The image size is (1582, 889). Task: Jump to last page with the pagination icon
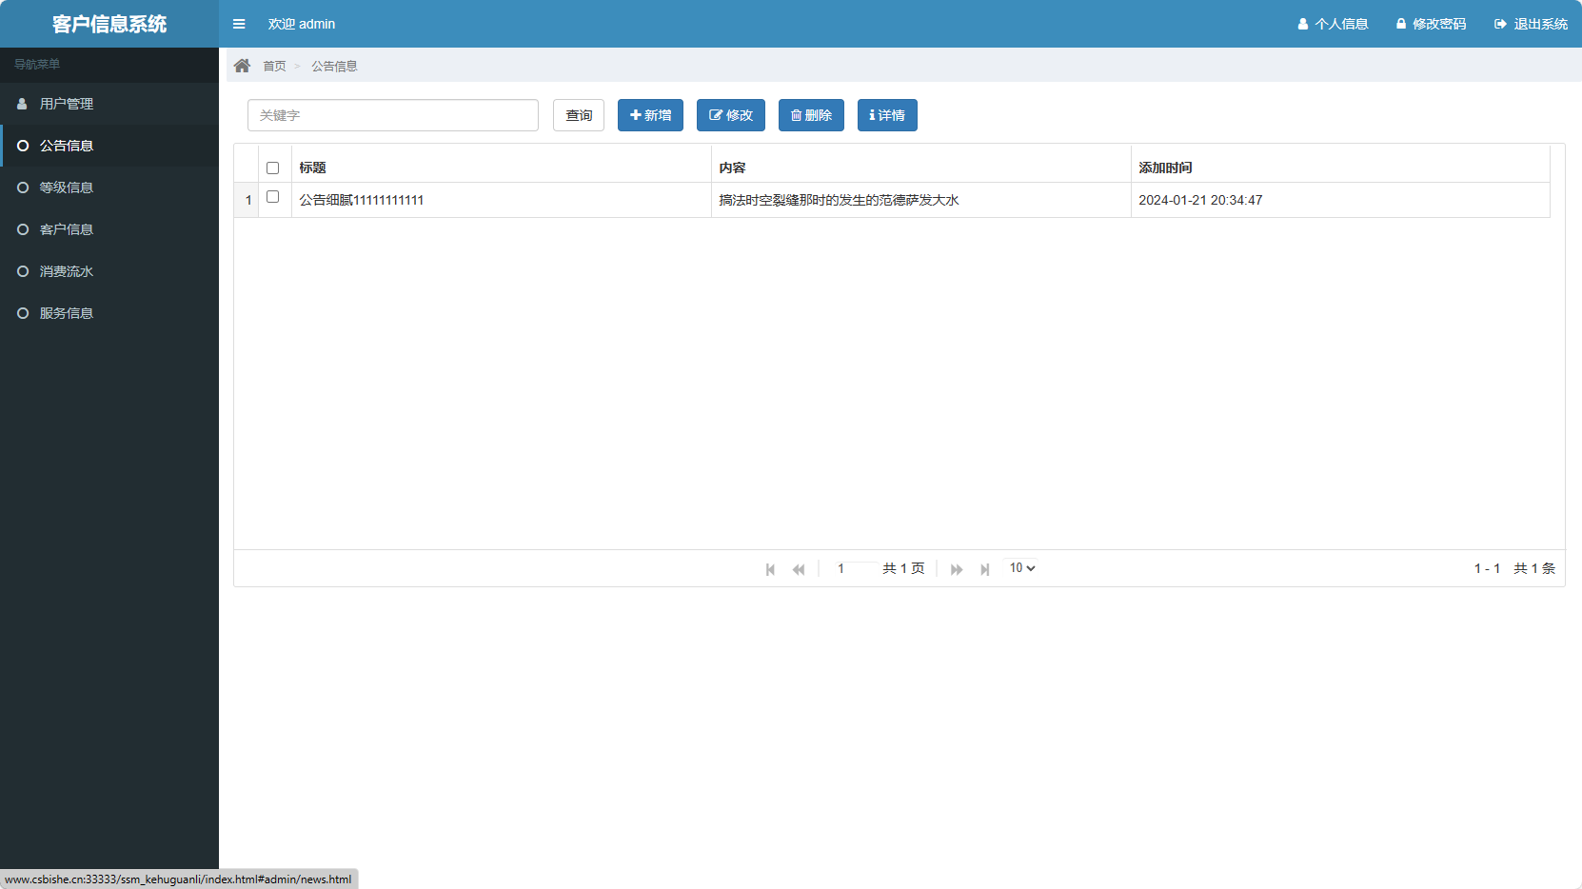[x=985, y=568]
